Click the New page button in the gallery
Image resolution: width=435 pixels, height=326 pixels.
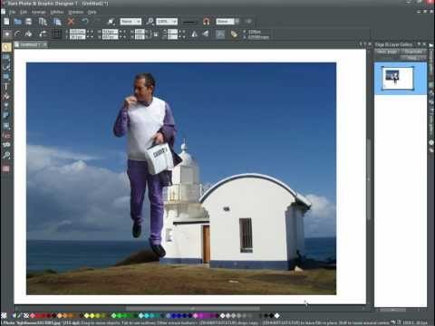(387, 52)
